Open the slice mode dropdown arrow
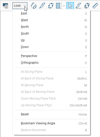100x137 pixels. (64, 6)
